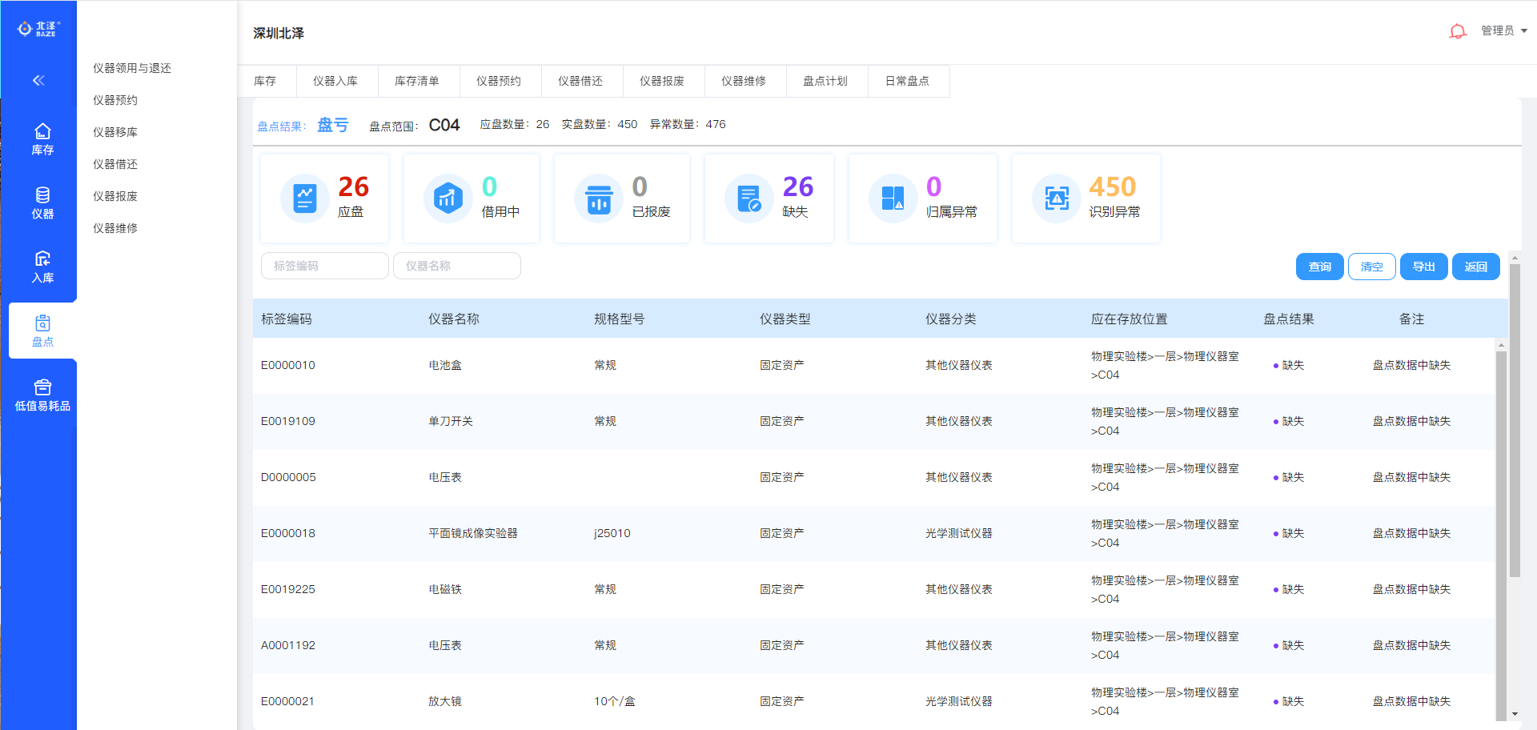Click the 返回 back button

click(1475, 267)
